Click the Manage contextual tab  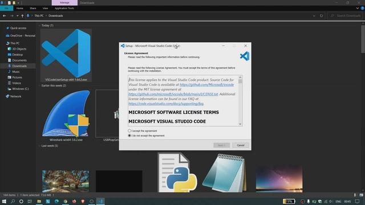(x=64, y=3)
